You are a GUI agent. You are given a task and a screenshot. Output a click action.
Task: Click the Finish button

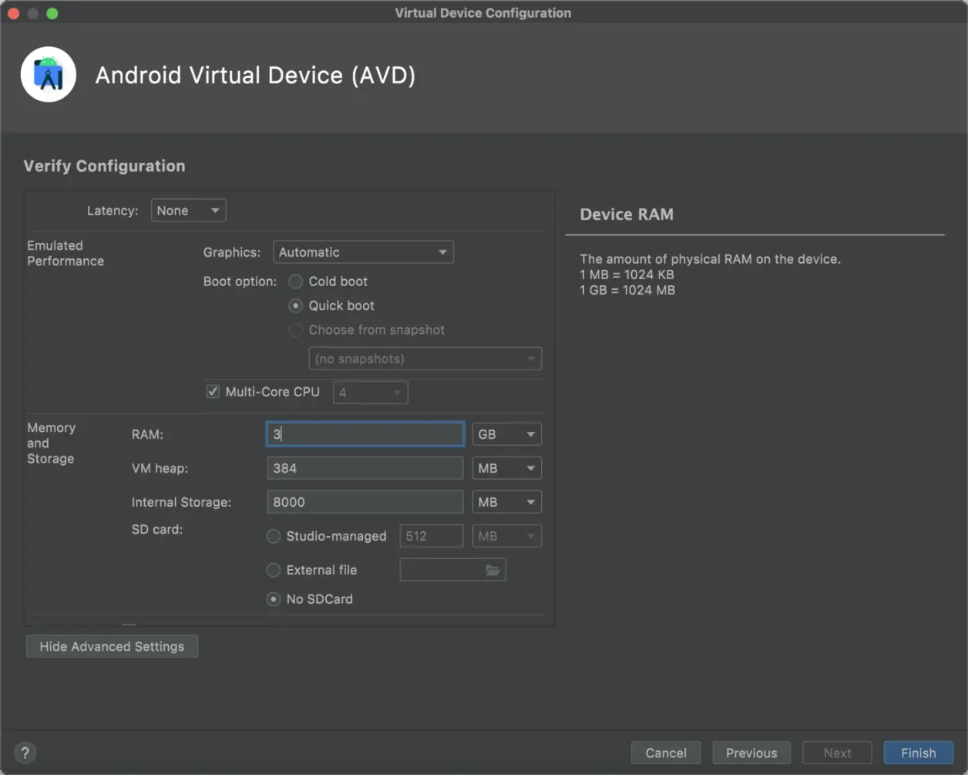click(x=919, y=753)
